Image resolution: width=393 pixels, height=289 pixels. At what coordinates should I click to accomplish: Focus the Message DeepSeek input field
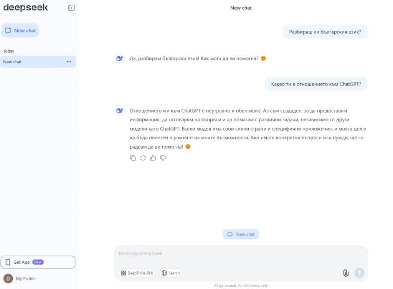[241, 254]
